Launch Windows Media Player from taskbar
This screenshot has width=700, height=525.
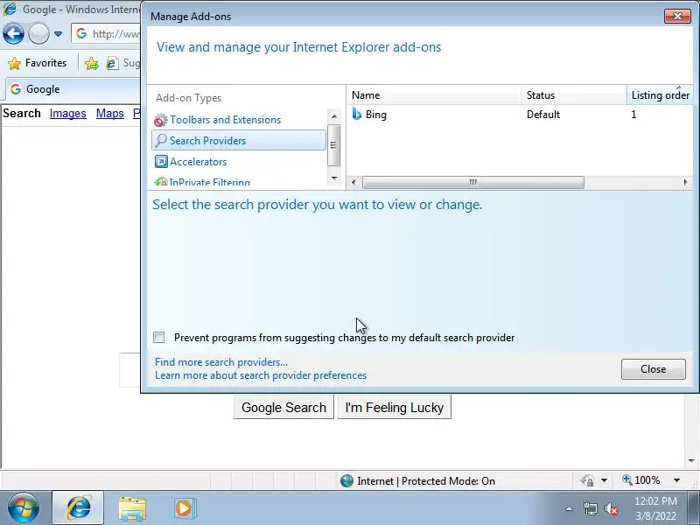[184, 508]
